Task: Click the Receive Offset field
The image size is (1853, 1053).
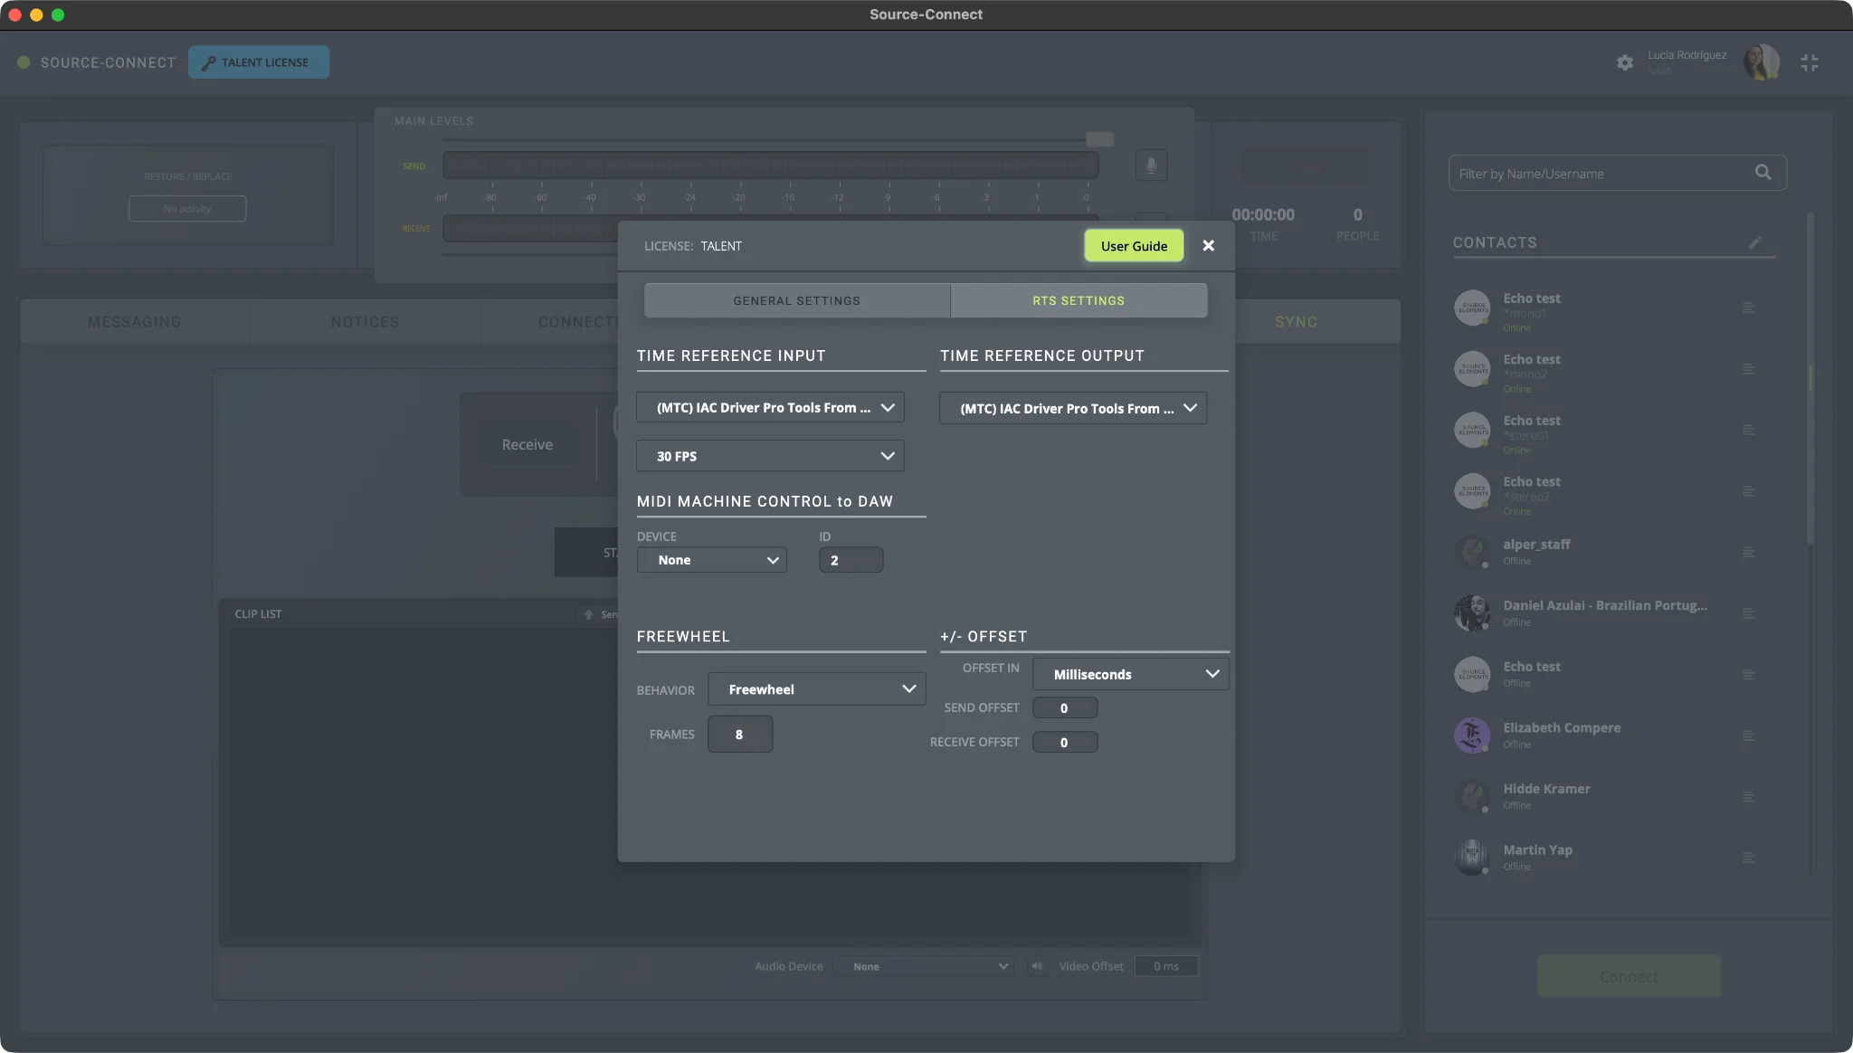Action: click(1065, 743)
